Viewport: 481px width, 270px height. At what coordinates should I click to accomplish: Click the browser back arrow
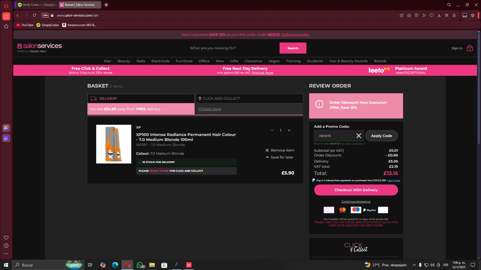[x=18, y=15]
